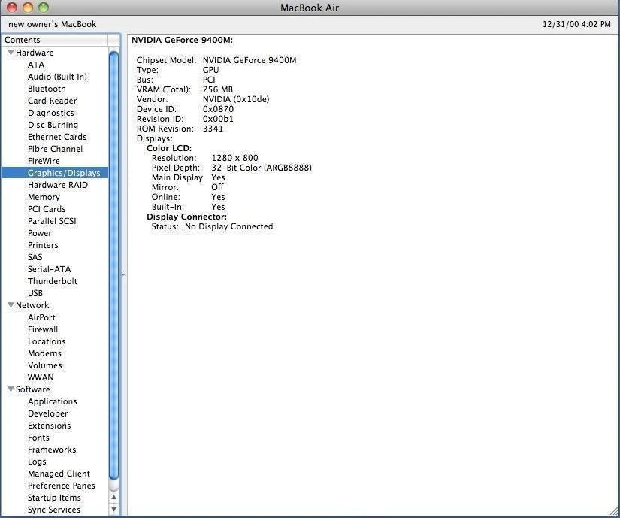This screenshot has height=518, width=620.
Task: Open the Extensions software entry
Action: [x=49, y=426]
